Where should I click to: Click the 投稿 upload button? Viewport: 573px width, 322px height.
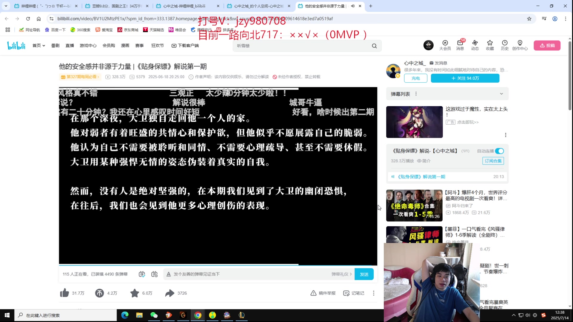tap(547, 46)
